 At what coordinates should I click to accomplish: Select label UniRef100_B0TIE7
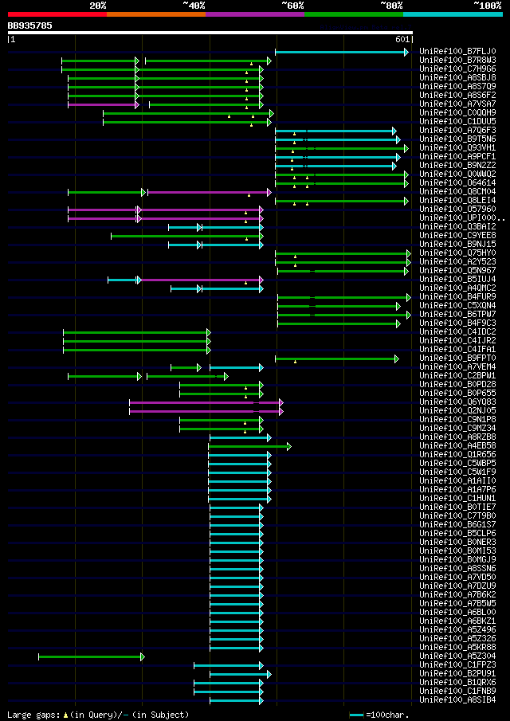click(457, 507)
